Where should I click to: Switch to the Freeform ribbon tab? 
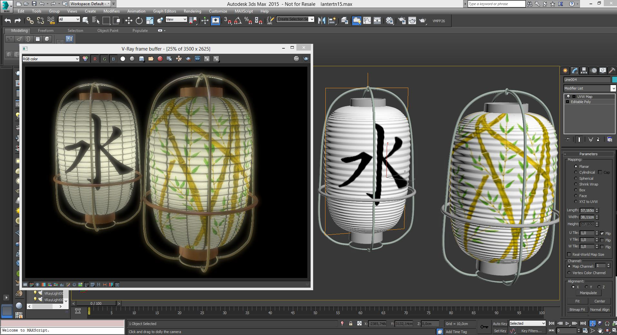(45, 31)
